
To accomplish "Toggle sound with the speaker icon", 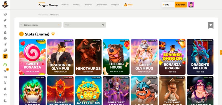I will click(x=5, y=95).
